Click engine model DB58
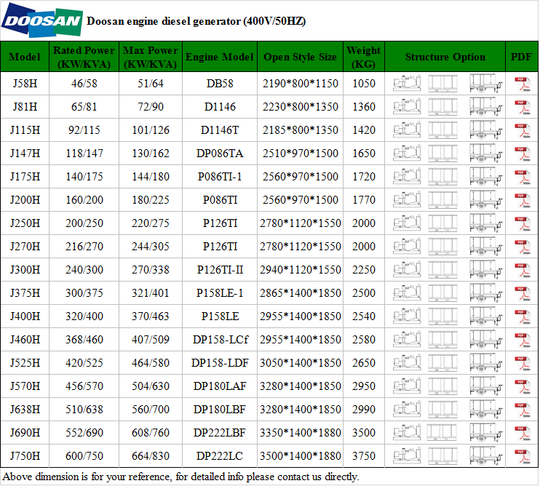This screenshot has height=486, width=540. coord(220,84)
